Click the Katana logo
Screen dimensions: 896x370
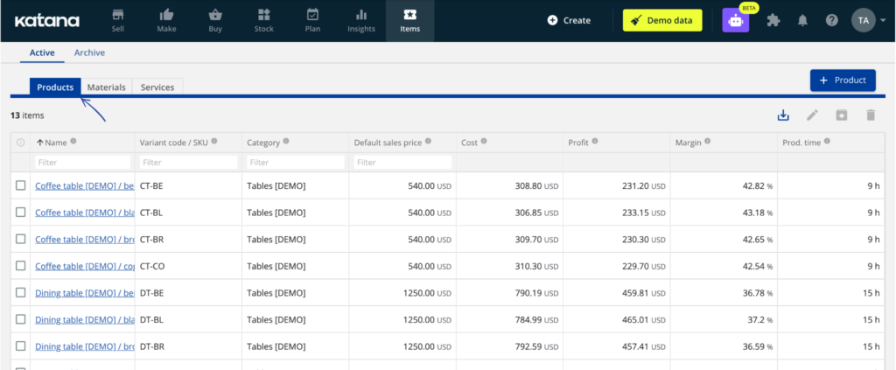47,21
